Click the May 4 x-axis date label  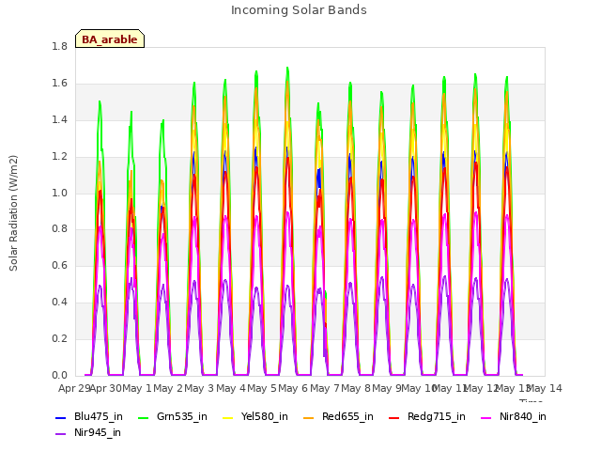[x=231, y=388]
